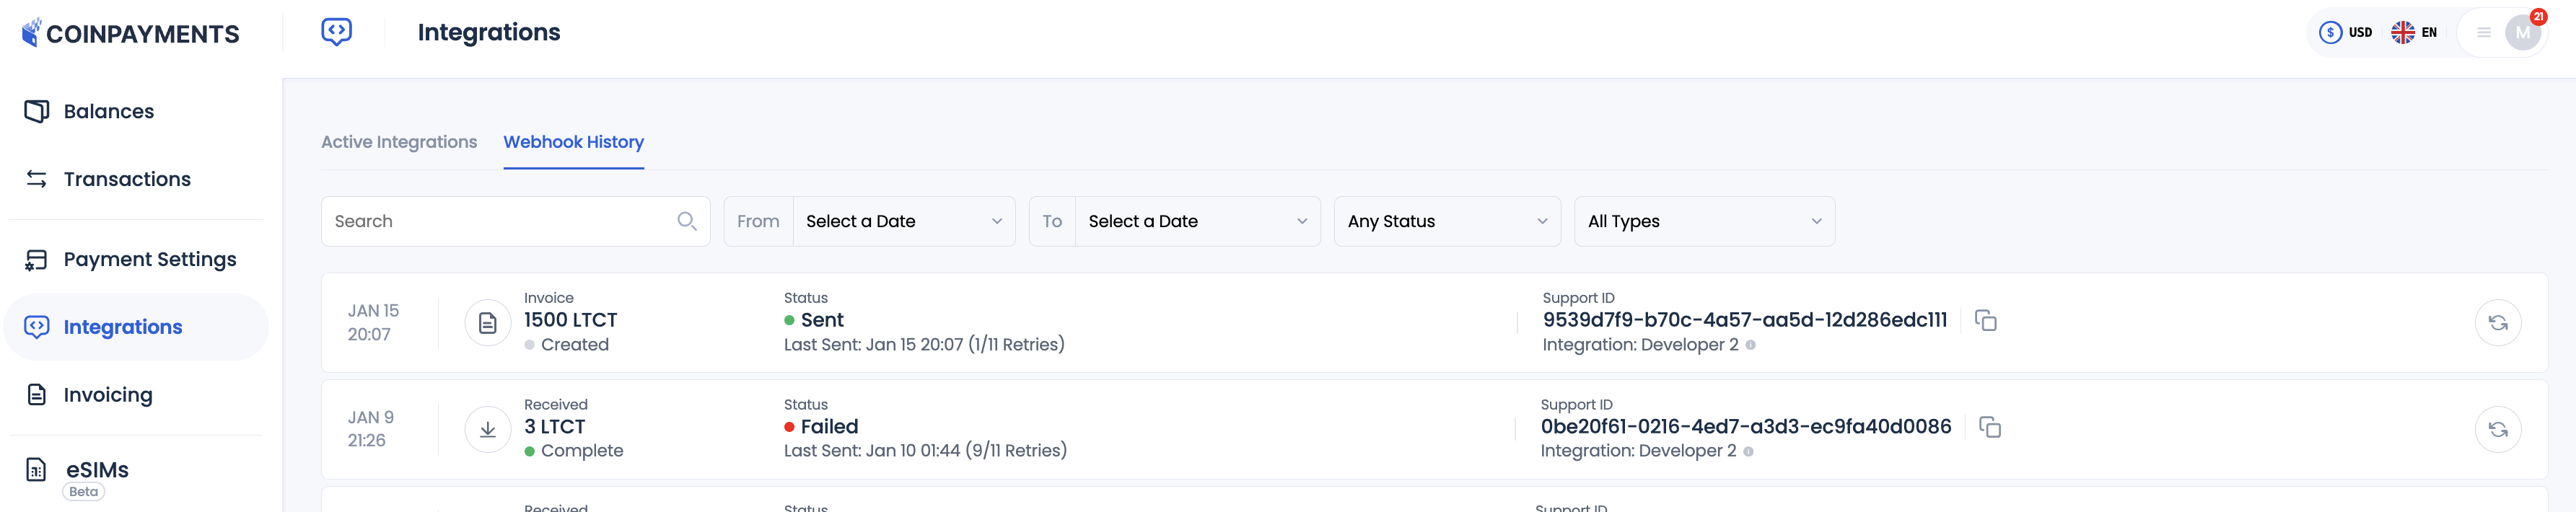The image size is (2576, 512).
Task: Click the received download icon for 3 LTCT
Action: pyautogui.click(x=487, y=428)
